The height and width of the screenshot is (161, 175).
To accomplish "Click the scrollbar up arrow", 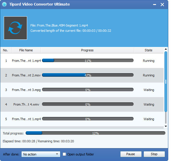I will tap(166, 49).
